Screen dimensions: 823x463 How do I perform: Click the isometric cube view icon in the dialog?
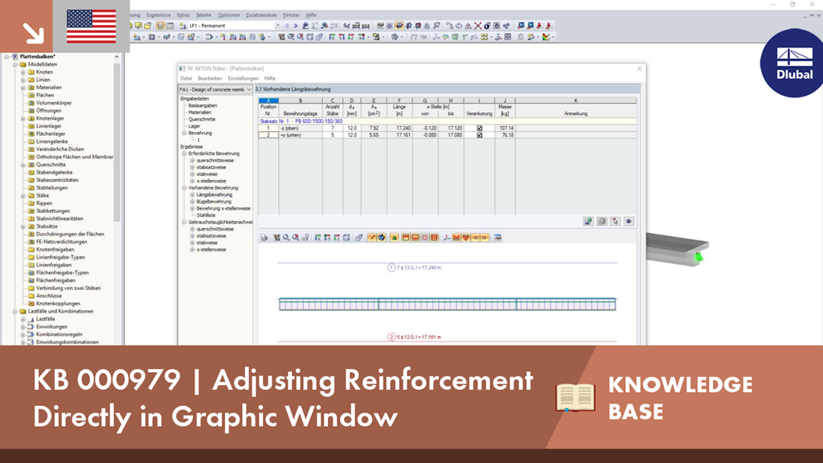pyautogui.click(x=346, y=238)
